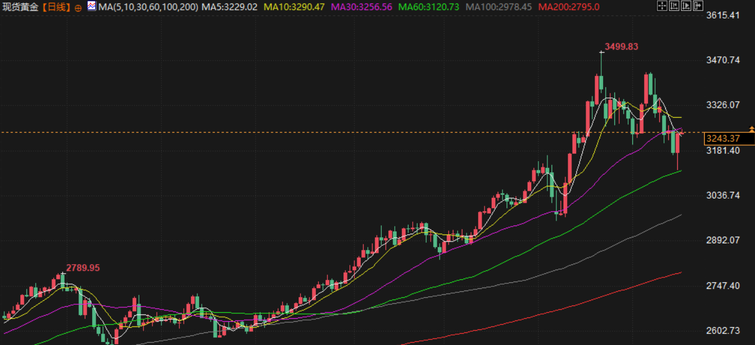Select the gray MA100:2978.45 legend label
755x345 pixels.
pyautogui.click(x=498, y=7)
